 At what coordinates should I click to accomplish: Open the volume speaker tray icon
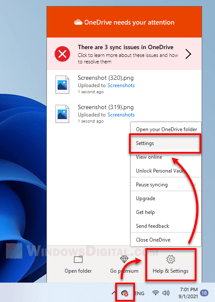(166, 293)
